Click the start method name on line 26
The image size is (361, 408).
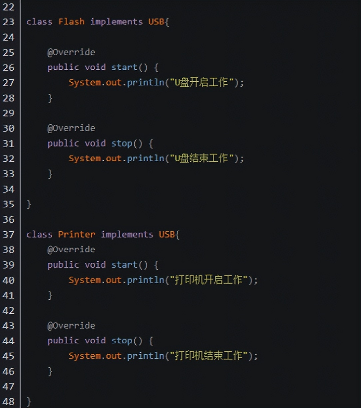[124, 67]
